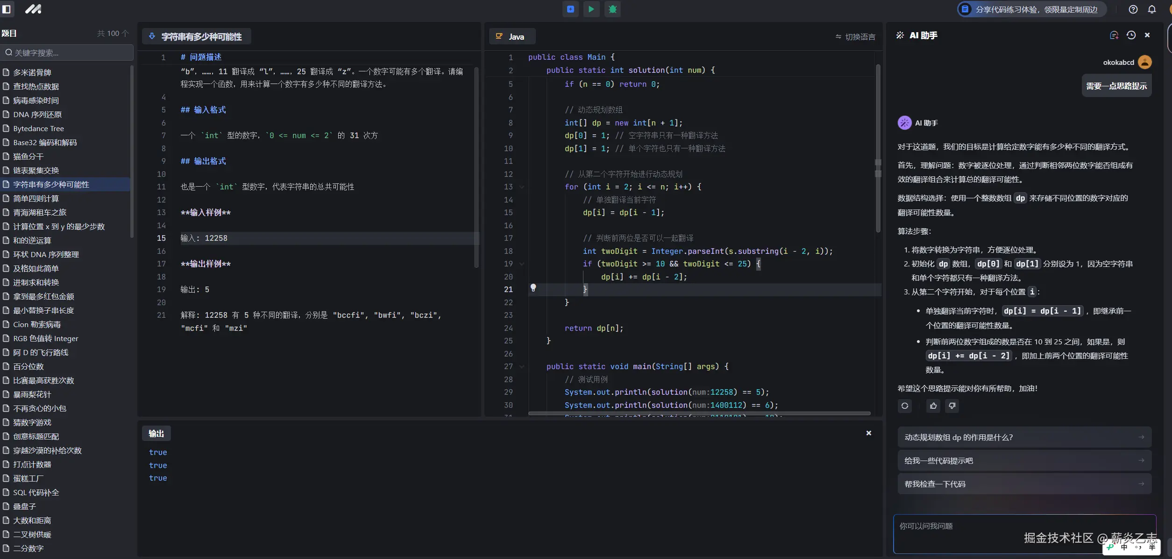Click the green Run code button
This screenshot has height=559, width=1172.
pos(591,9)
